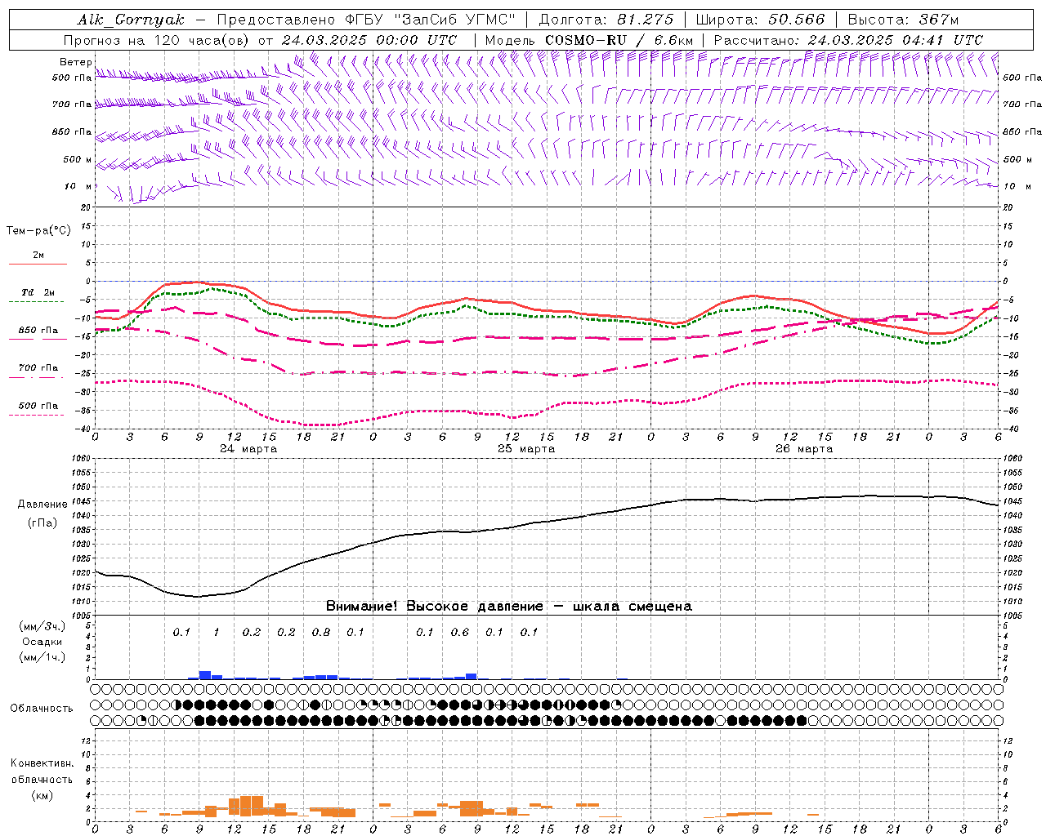Click the '(км)' unit under convective cloud label
Screen dimensions: 1046x836
(42, 795)
